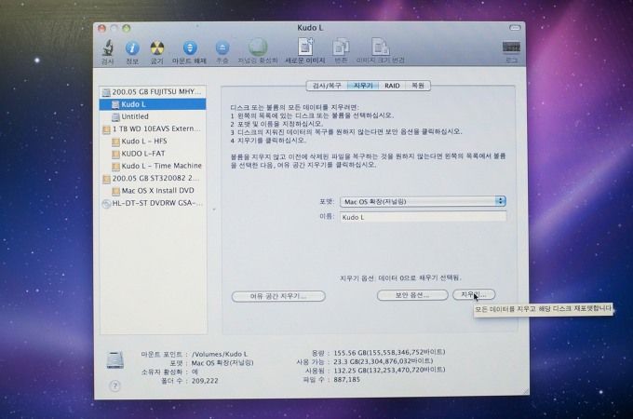Viewport: 633px width, 419px height.
Task: Click the red close window button
Action: (x=101, y=28)
